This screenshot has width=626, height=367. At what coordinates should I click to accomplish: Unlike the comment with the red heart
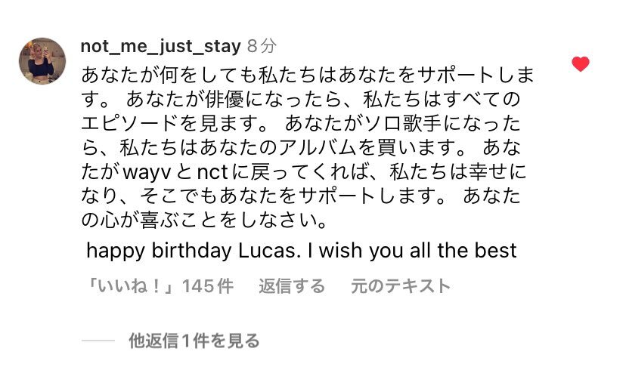pyautogui.click(x=580, y=65)
